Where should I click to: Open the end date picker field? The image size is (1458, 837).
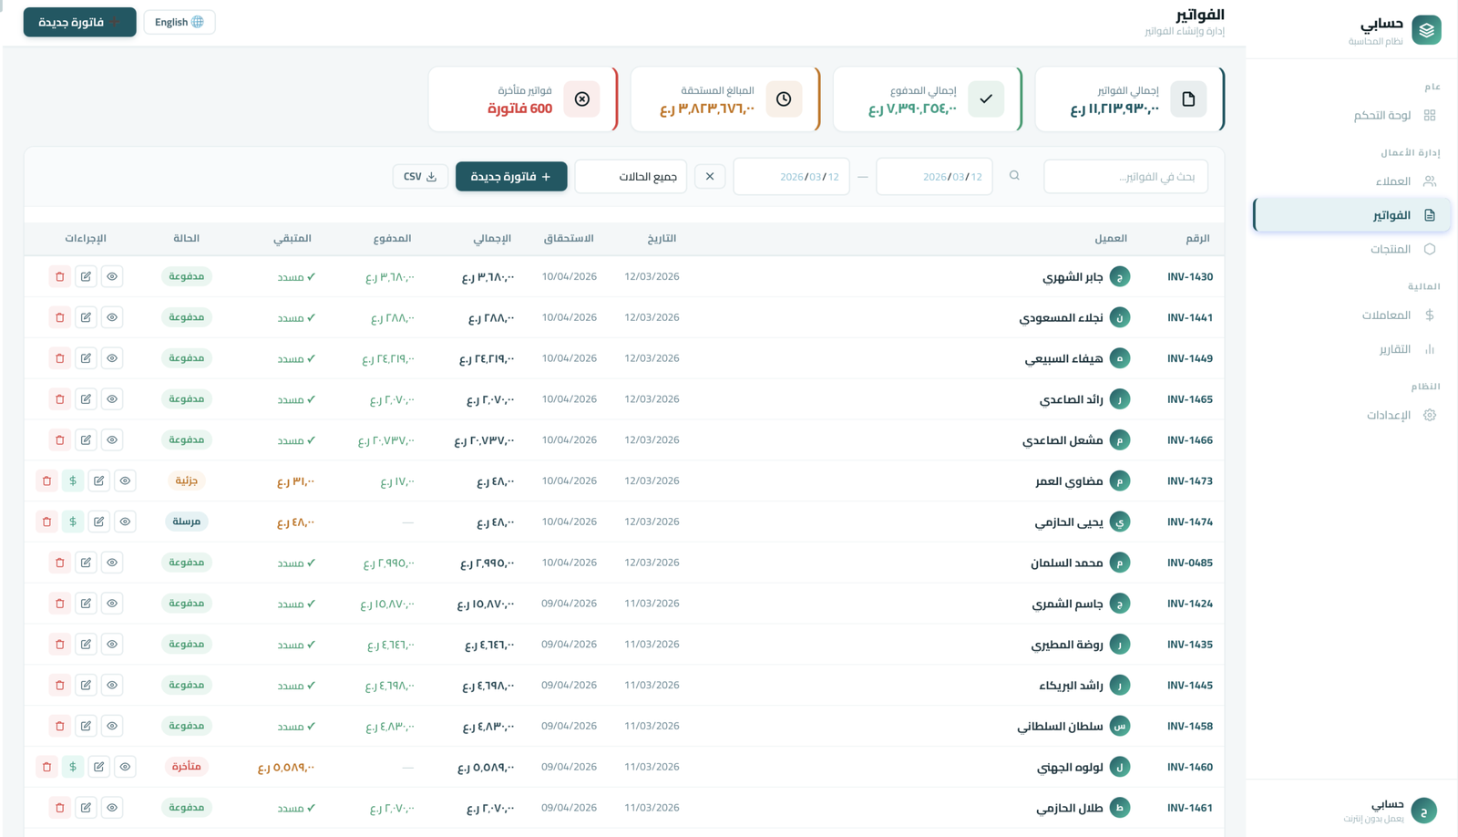[x=791, y=176]
